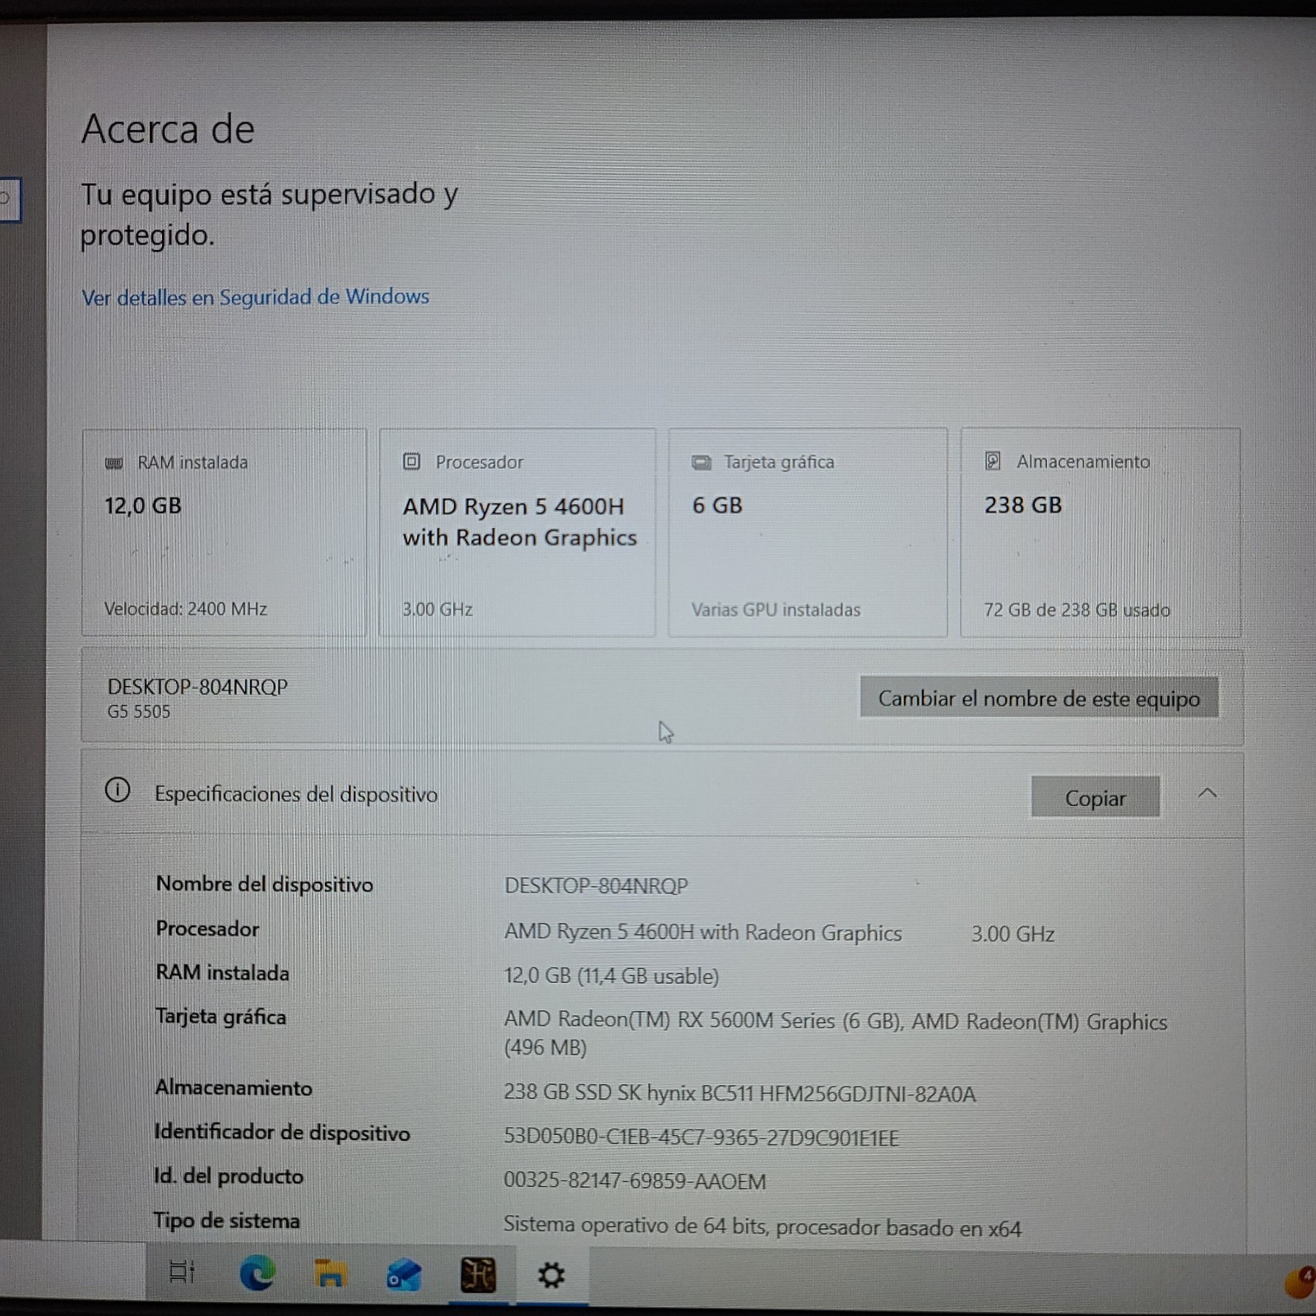Click the Id. del producto value 00325-82147
Viewport: 1316px width, 1316px height.
coord(635,1181)
